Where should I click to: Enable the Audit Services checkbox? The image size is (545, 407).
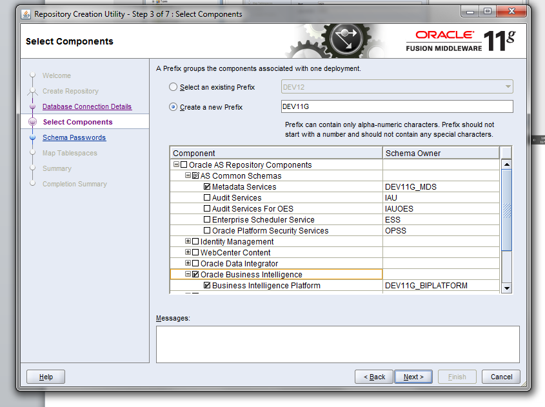(207, 197)
